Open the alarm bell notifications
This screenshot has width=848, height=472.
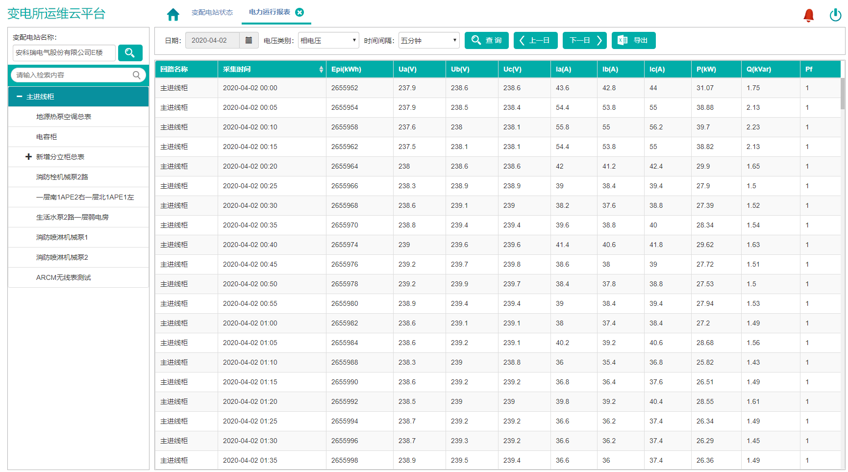coord(809,15)
